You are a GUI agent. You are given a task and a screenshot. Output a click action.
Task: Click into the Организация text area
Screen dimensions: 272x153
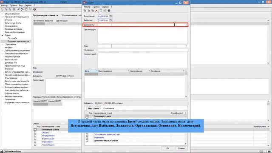[x=143, y=36]
